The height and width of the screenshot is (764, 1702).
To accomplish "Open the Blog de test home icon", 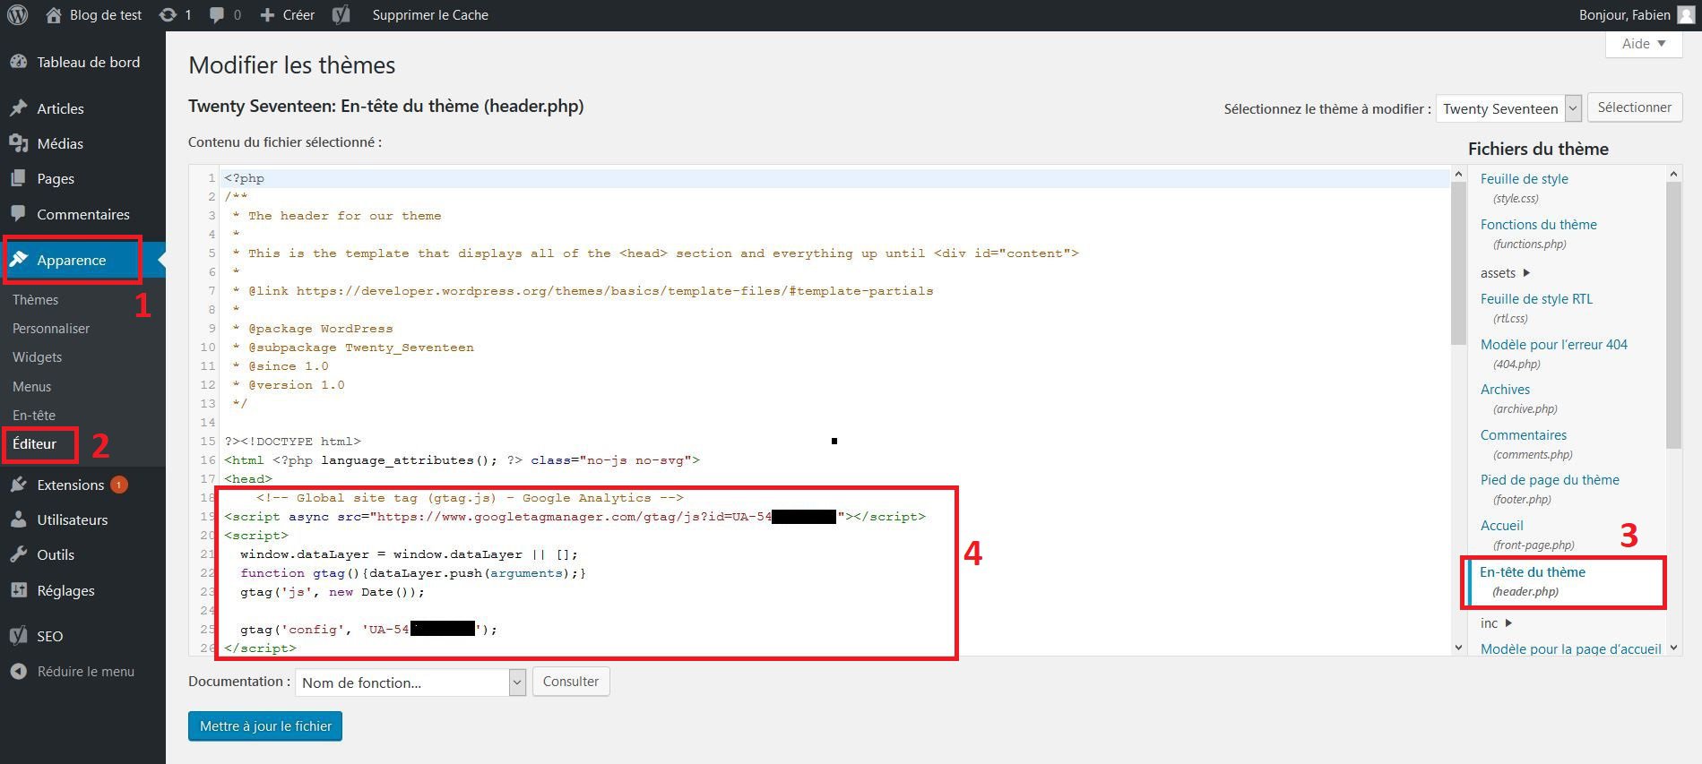I will point(54,15).
